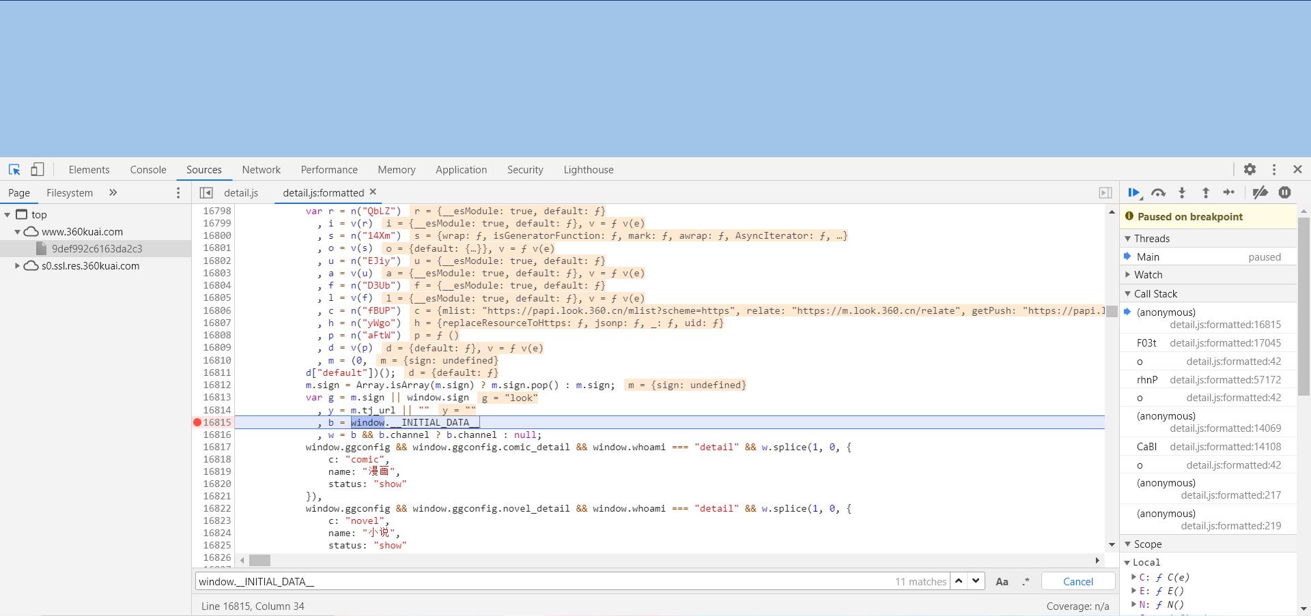Open link detail.js:formatted:219
The image size is (1311, 616).
[1230, 526]
